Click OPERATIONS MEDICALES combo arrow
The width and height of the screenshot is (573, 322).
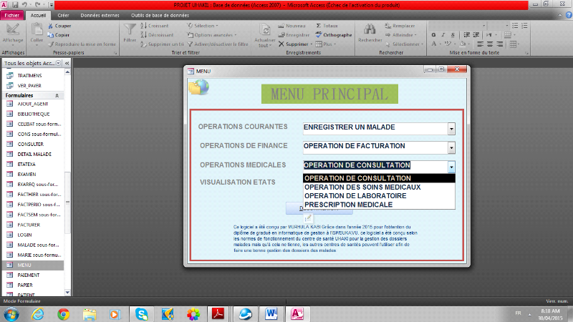[x=451, y=167]
